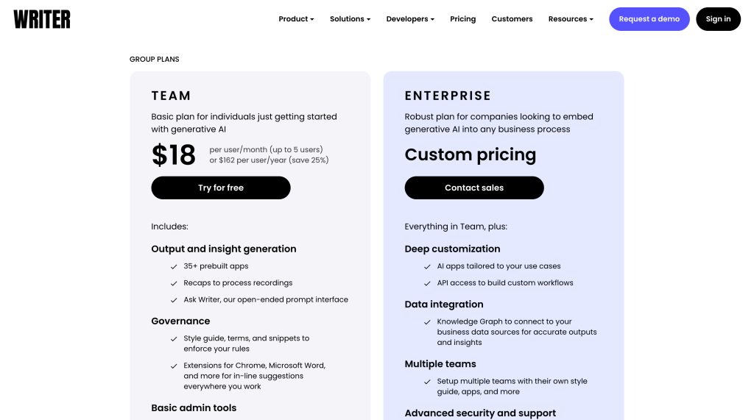Click the Request a demo button
Screen dimensions: 754x420
tap(649, 19)
